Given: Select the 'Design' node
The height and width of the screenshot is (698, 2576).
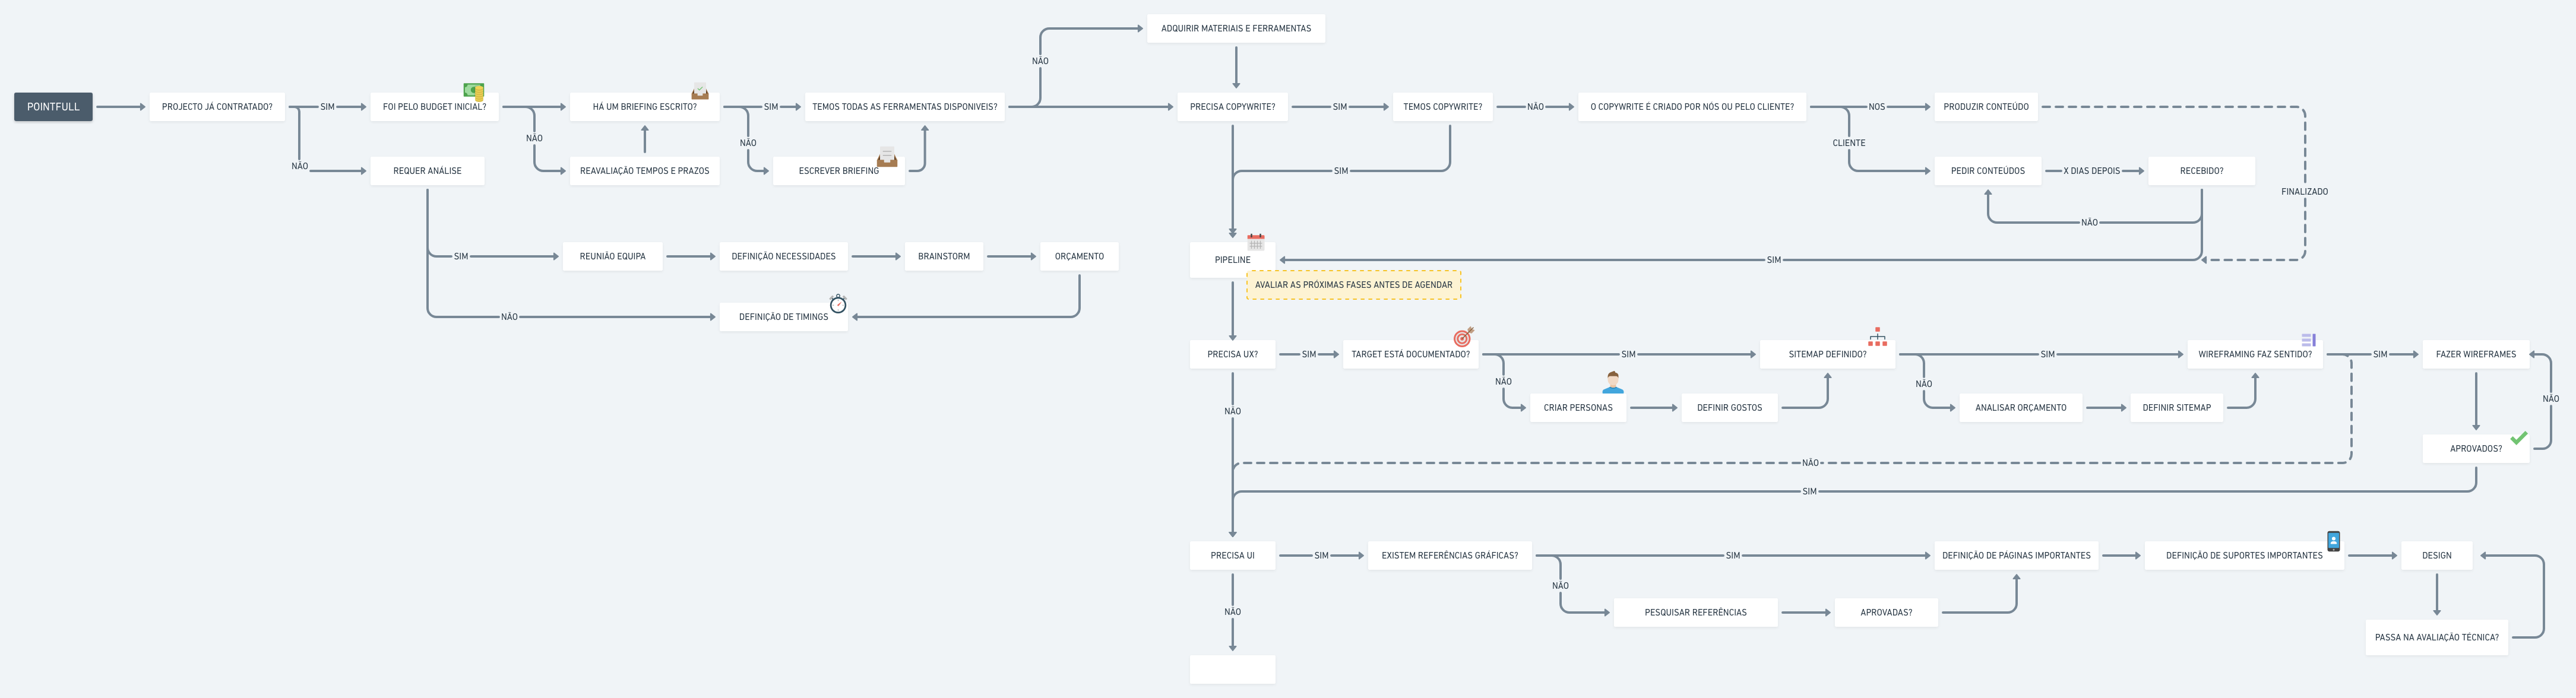Looking at the screenshot, I should (x=2437, y=556).
